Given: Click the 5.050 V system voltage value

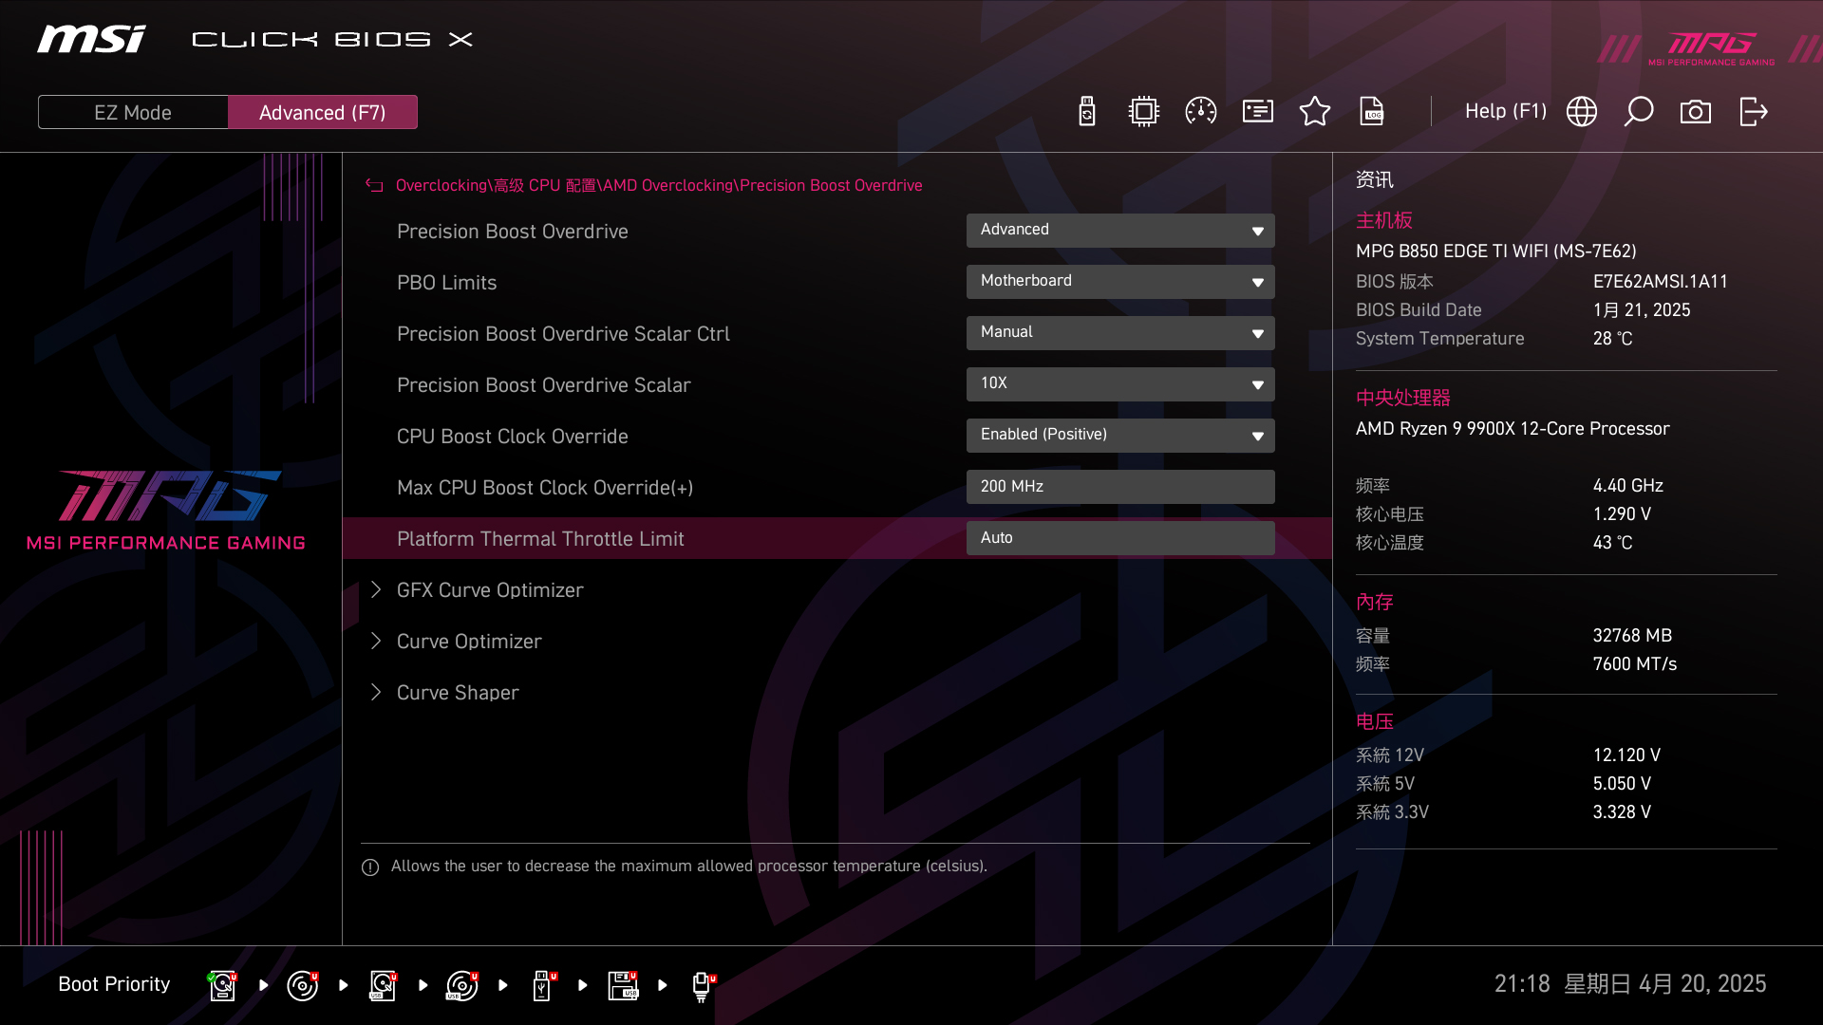Looking at the screenshot, I should (x=1622, y=784).
